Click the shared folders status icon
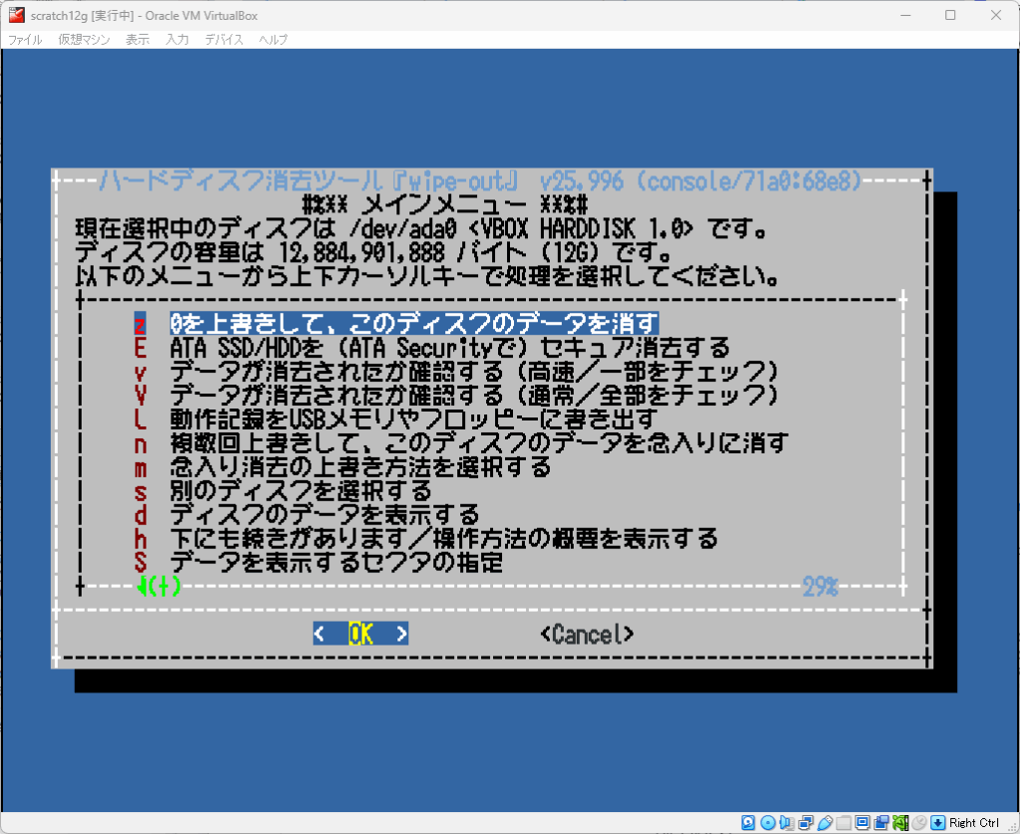This screenshot has width=1020, height=834. tap(844, 822)
